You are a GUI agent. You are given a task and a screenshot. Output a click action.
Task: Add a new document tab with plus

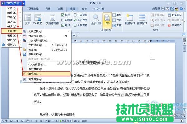pos(74,35)
